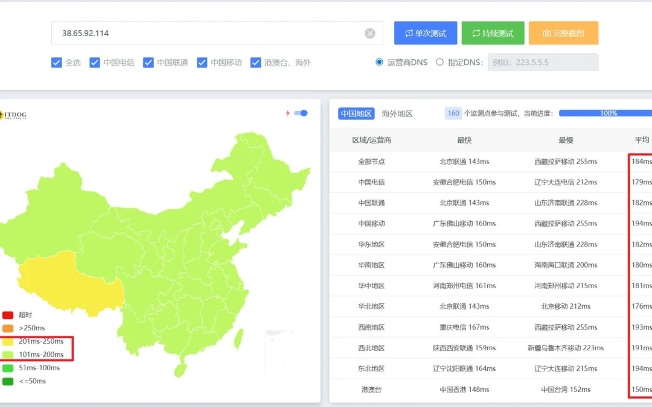
Task: Start a 单次测试 single test
Action: coord(426,33)
